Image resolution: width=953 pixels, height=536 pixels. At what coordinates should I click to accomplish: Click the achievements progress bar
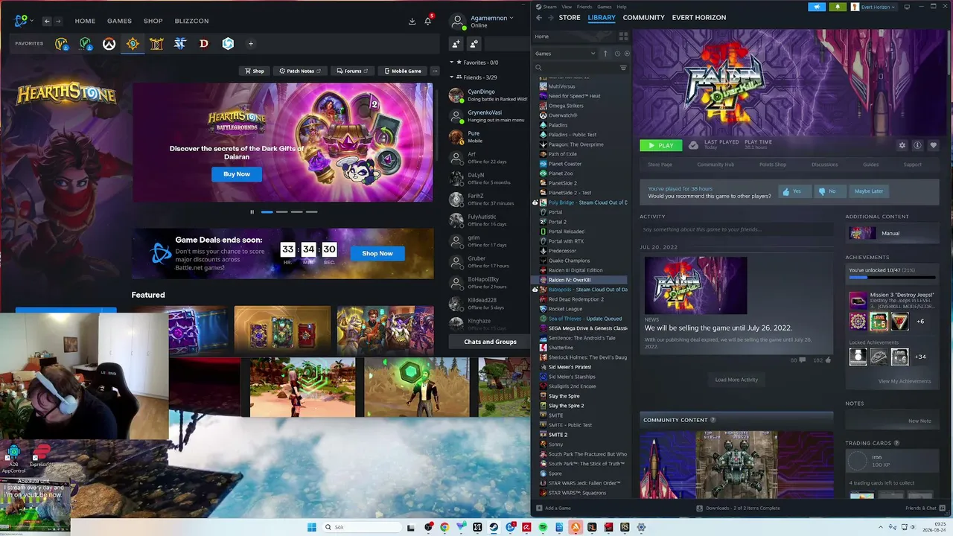coord(892,278)
